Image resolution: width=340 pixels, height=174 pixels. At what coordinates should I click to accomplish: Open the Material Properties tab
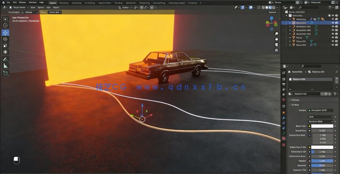point(284,138)
